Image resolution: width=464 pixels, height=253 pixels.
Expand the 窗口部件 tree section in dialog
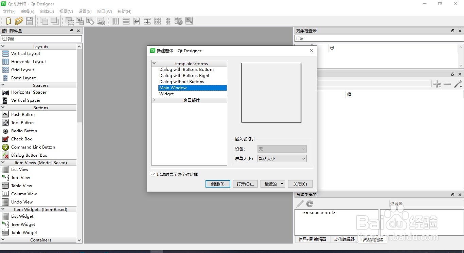tap(154, 100)
